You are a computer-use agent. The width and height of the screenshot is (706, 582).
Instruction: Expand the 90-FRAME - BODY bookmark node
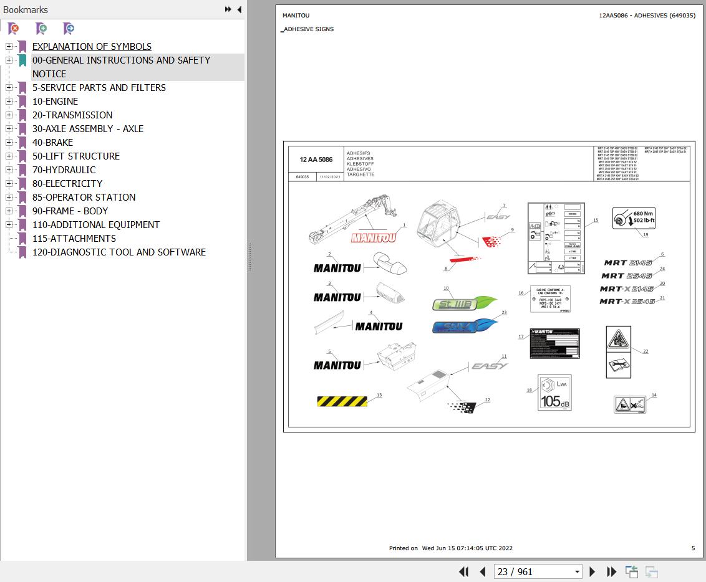coord(9,211)
